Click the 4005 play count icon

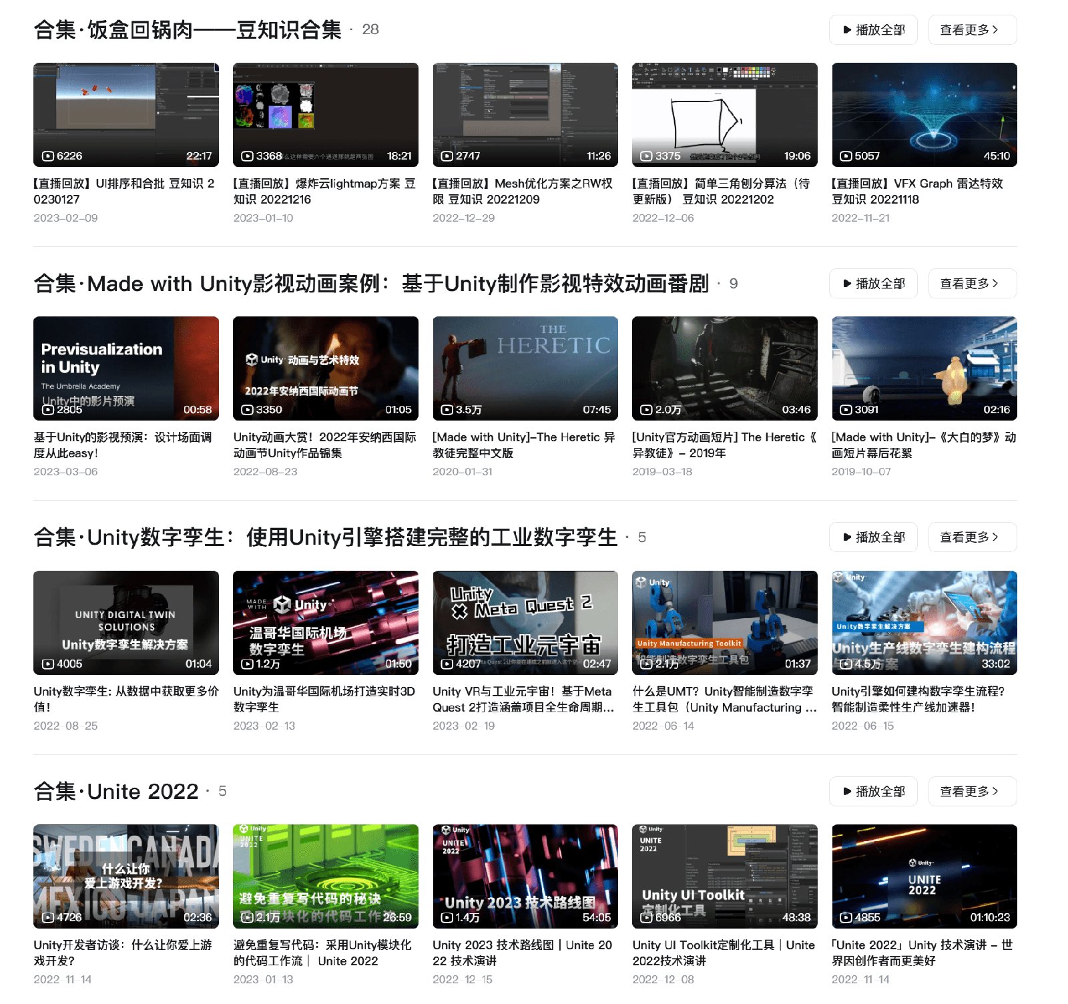tap(48, 664)
